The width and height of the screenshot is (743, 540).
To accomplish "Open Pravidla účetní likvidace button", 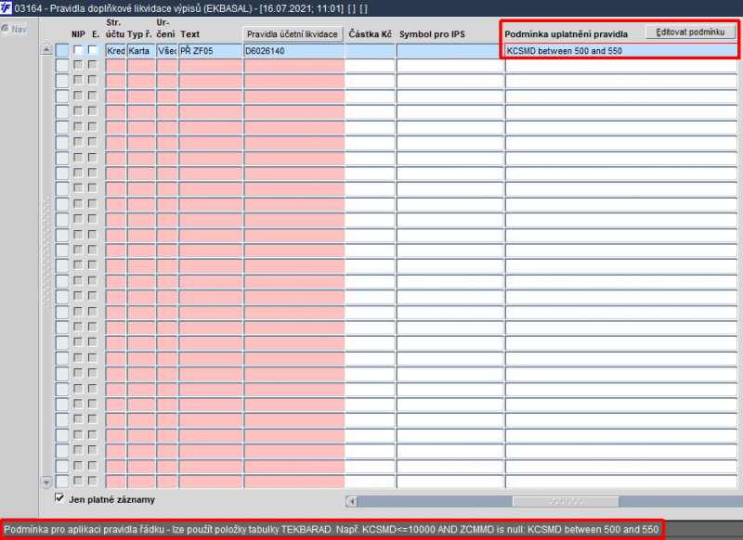I will pos(293,34).
